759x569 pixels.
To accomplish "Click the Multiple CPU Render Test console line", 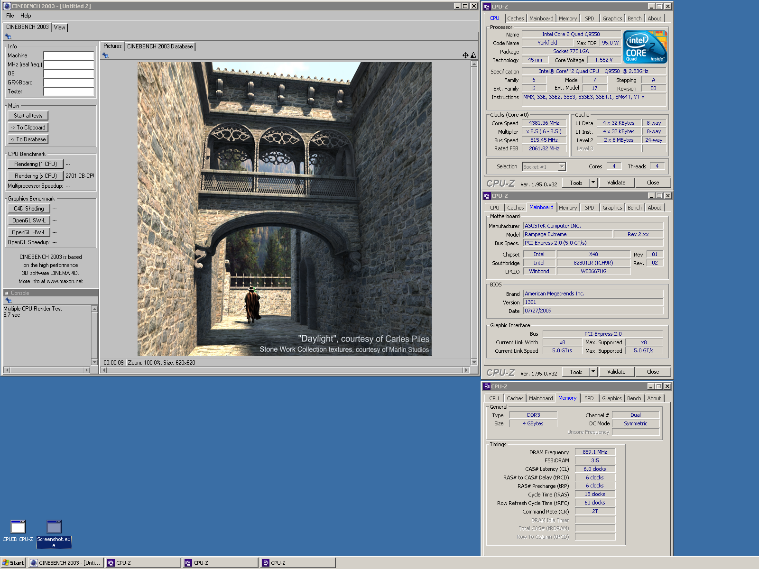I will tap(33, 309).
